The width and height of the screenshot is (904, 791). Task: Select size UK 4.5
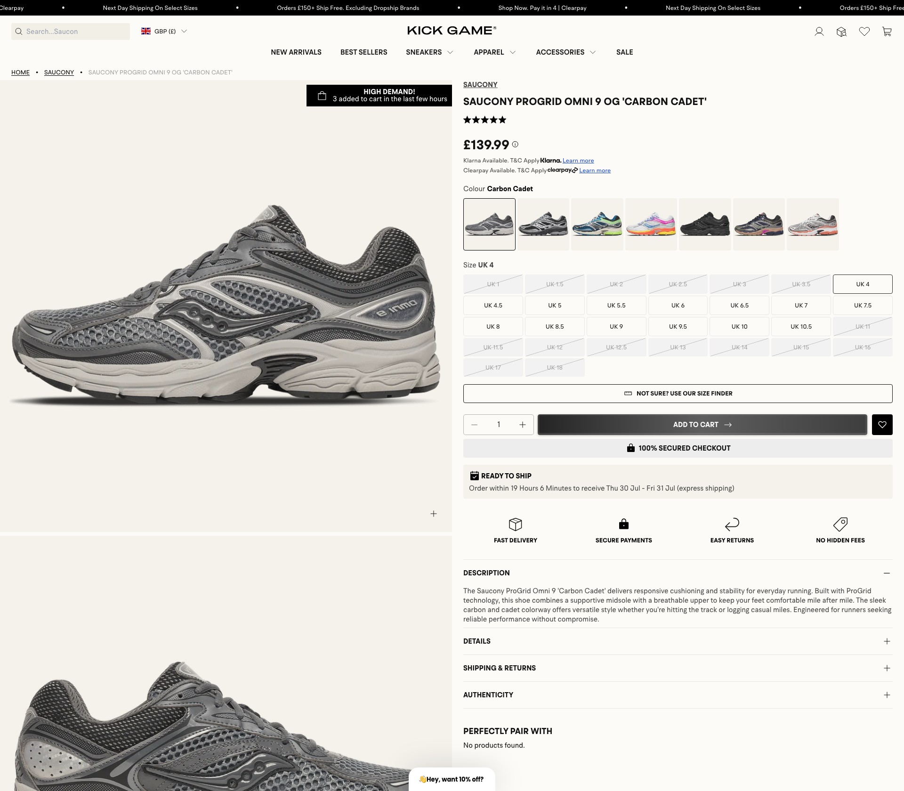point(493,305)
